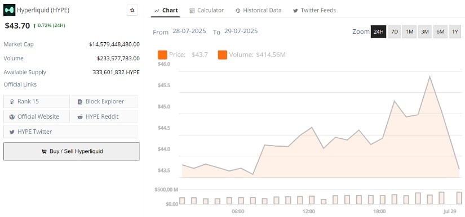Viewport: 465px width, 217px height.
Task: Add Hyperliquid to favorites with the star
Action: (132, 10)
